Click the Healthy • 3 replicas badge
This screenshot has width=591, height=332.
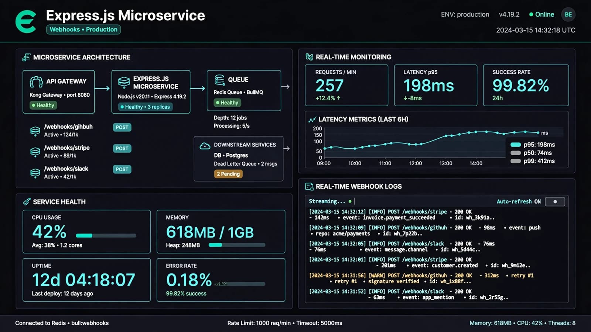pos(145,107)
